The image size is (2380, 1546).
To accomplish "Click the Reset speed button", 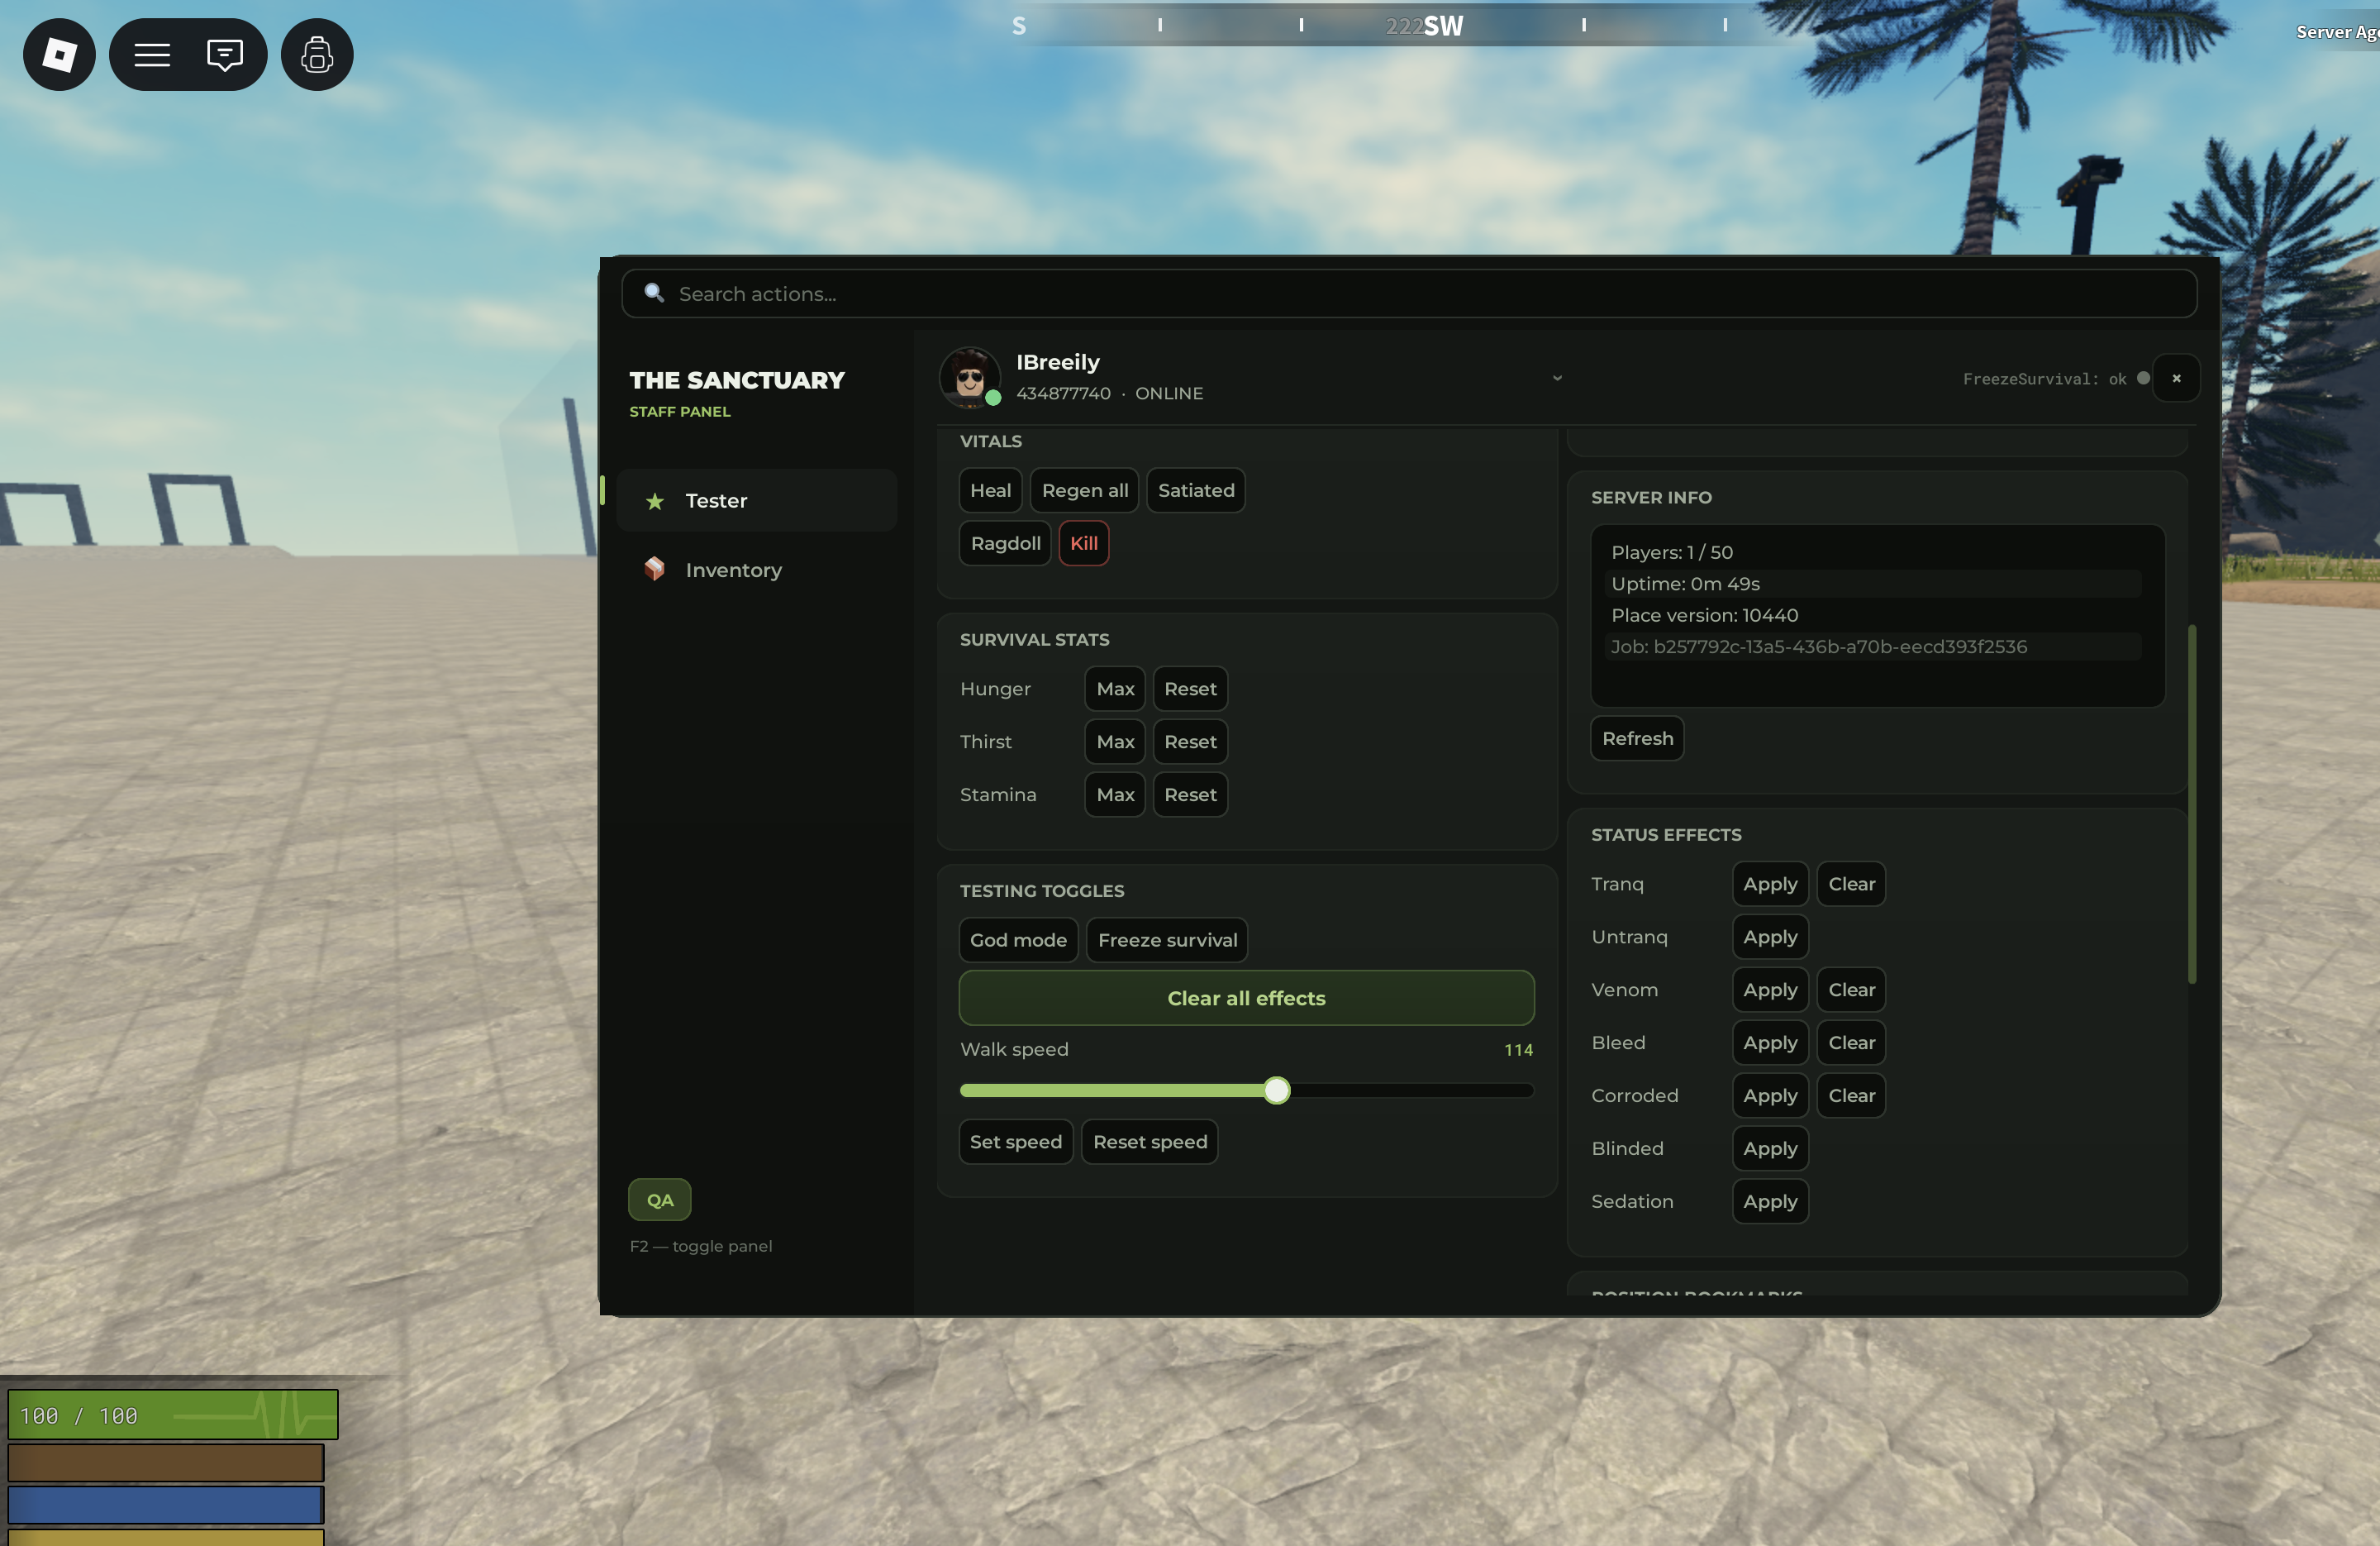I will click(x=1150, y=1142).
